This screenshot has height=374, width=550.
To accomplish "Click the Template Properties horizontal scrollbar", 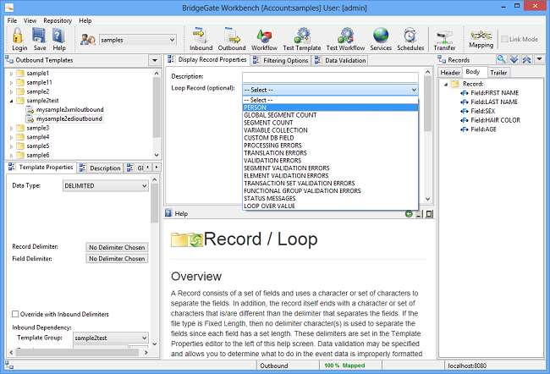I will click(x=79, y=352).
